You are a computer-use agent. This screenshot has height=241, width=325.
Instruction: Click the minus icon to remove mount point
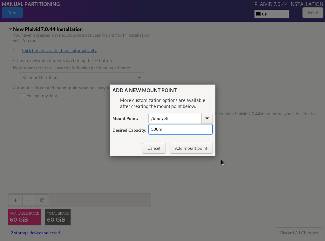[29, 200]
